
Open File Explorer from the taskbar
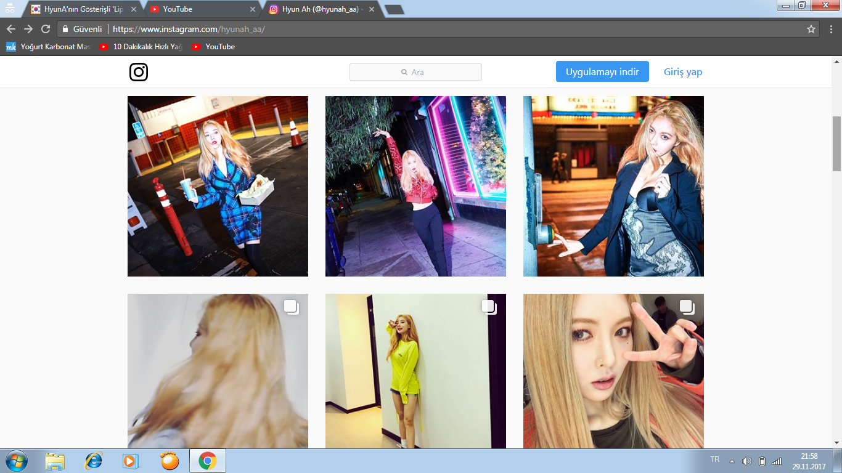55,461
